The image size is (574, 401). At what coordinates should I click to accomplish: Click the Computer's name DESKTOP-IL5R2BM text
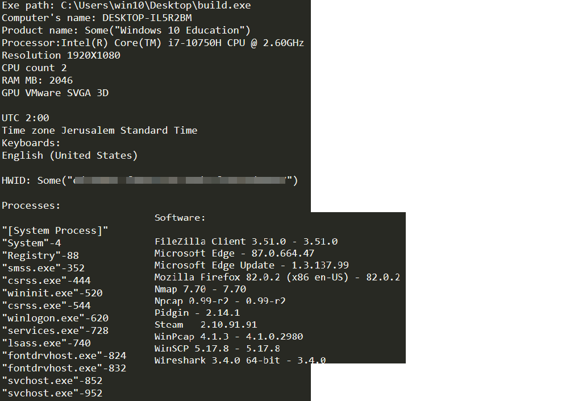click(97, 18)
